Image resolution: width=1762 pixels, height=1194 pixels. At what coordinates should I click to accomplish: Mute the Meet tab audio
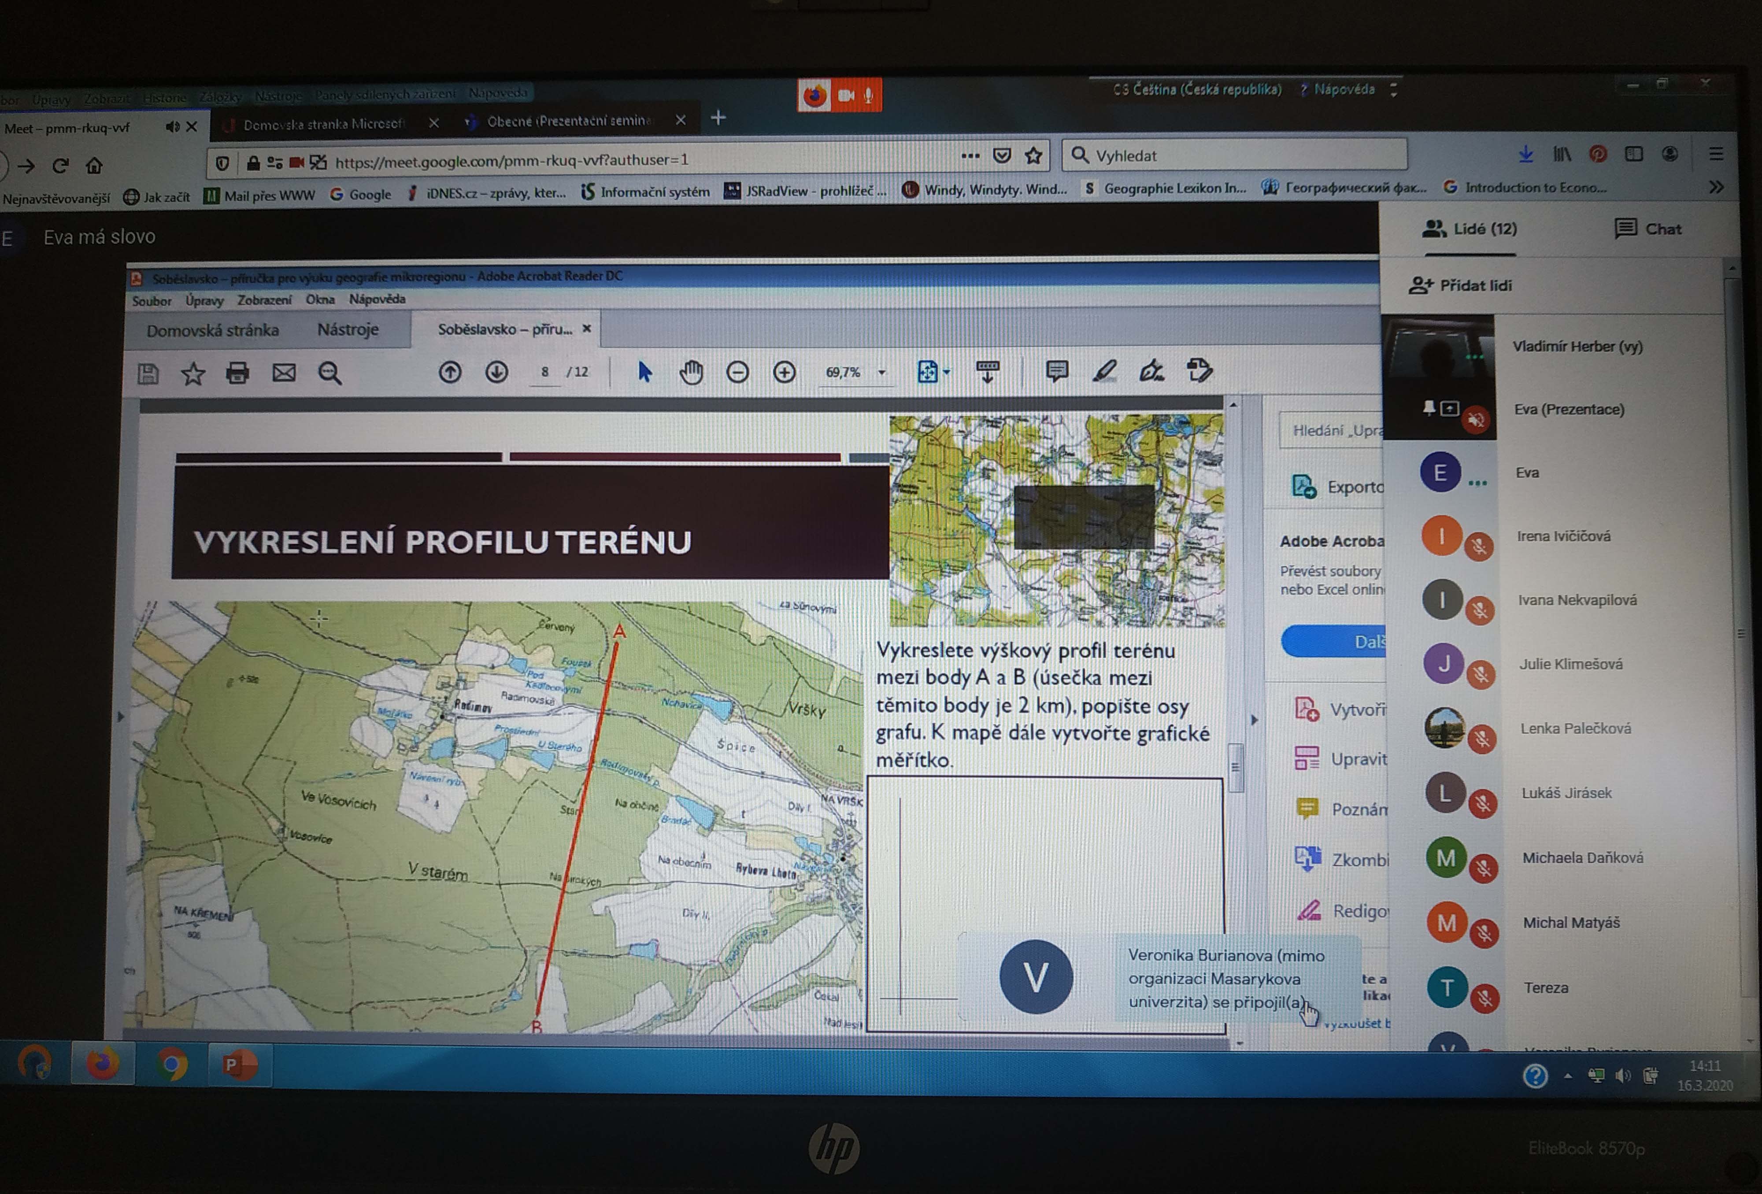pos(172,126)
